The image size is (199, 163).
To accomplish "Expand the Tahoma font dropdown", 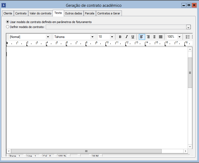I will 92,37.
